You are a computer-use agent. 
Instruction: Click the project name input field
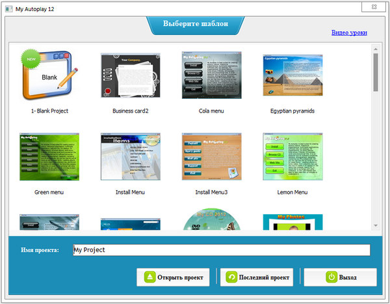(x=221, y=250)
